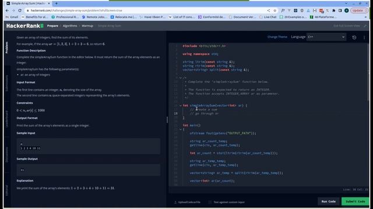This screenshot has height=209, width=373.
Task: Click the Sample Input code box
Action: coord(88,146)
